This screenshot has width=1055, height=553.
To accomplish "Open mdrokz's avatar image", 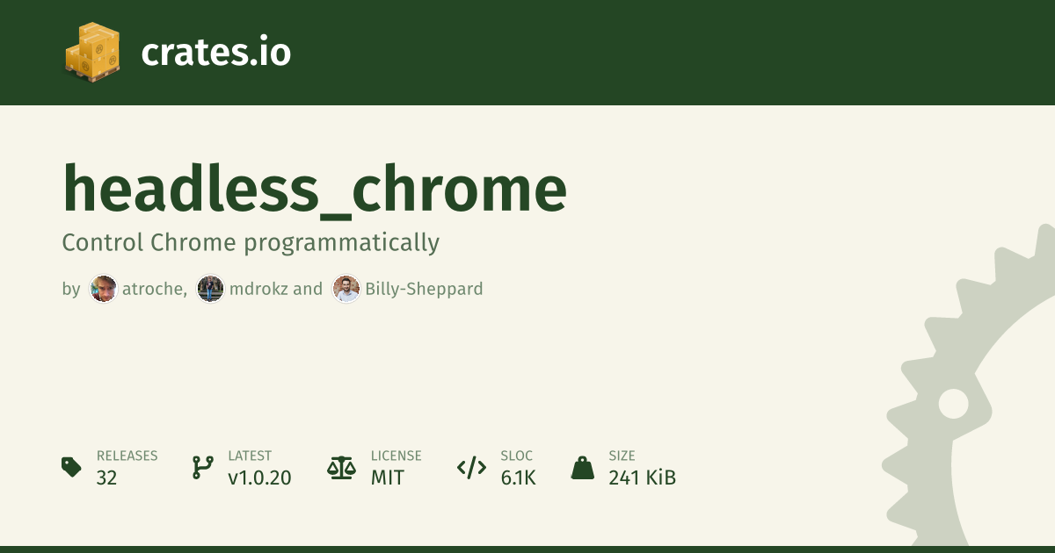I will 210,289.
